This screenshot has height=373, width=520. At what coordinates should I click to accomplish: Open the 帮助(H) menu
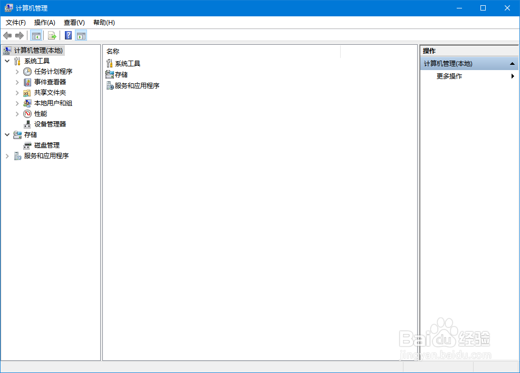click(x=104, y=23)
